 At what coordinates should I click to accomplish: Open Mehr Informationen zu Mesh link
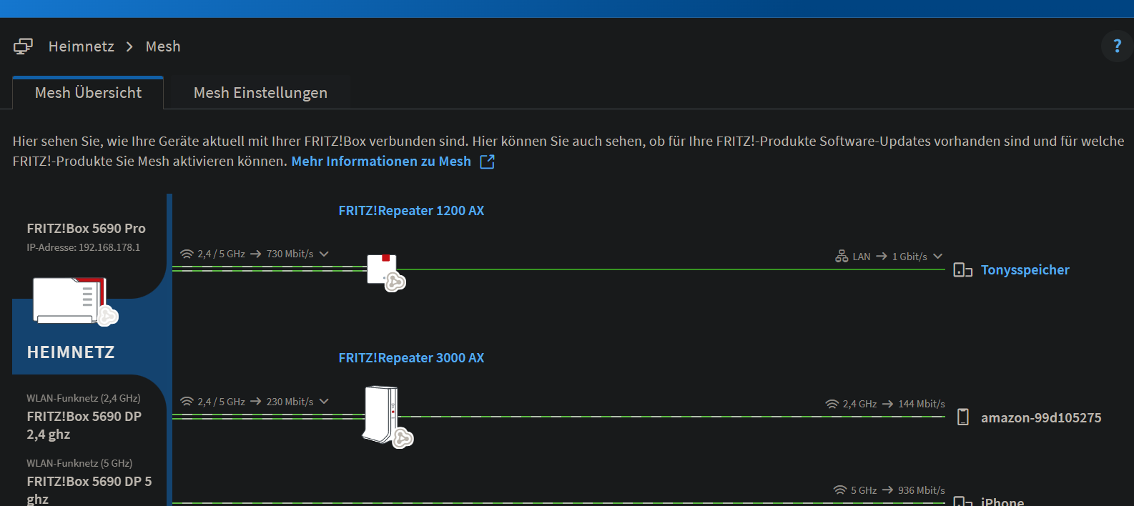tap(381, 162)
